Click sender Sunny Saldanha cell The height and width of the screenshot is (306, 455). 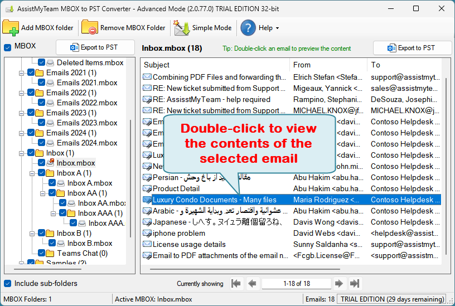[x=328, y=244]
